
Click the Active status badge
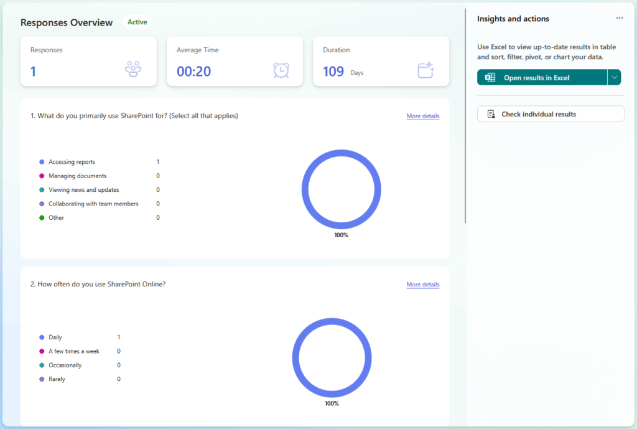[137, 22]
